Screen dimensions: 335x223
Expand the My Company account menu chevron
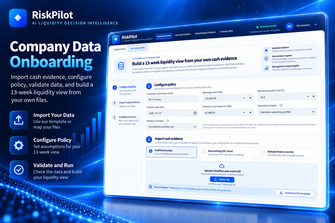(315, 25)
